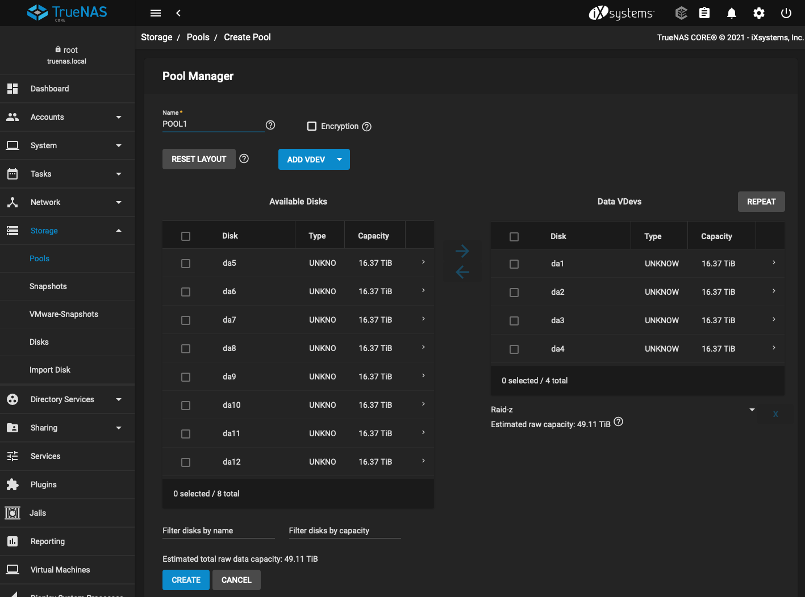
Task: Click the Reset Layout button
Action: click(x=199, y=159)
